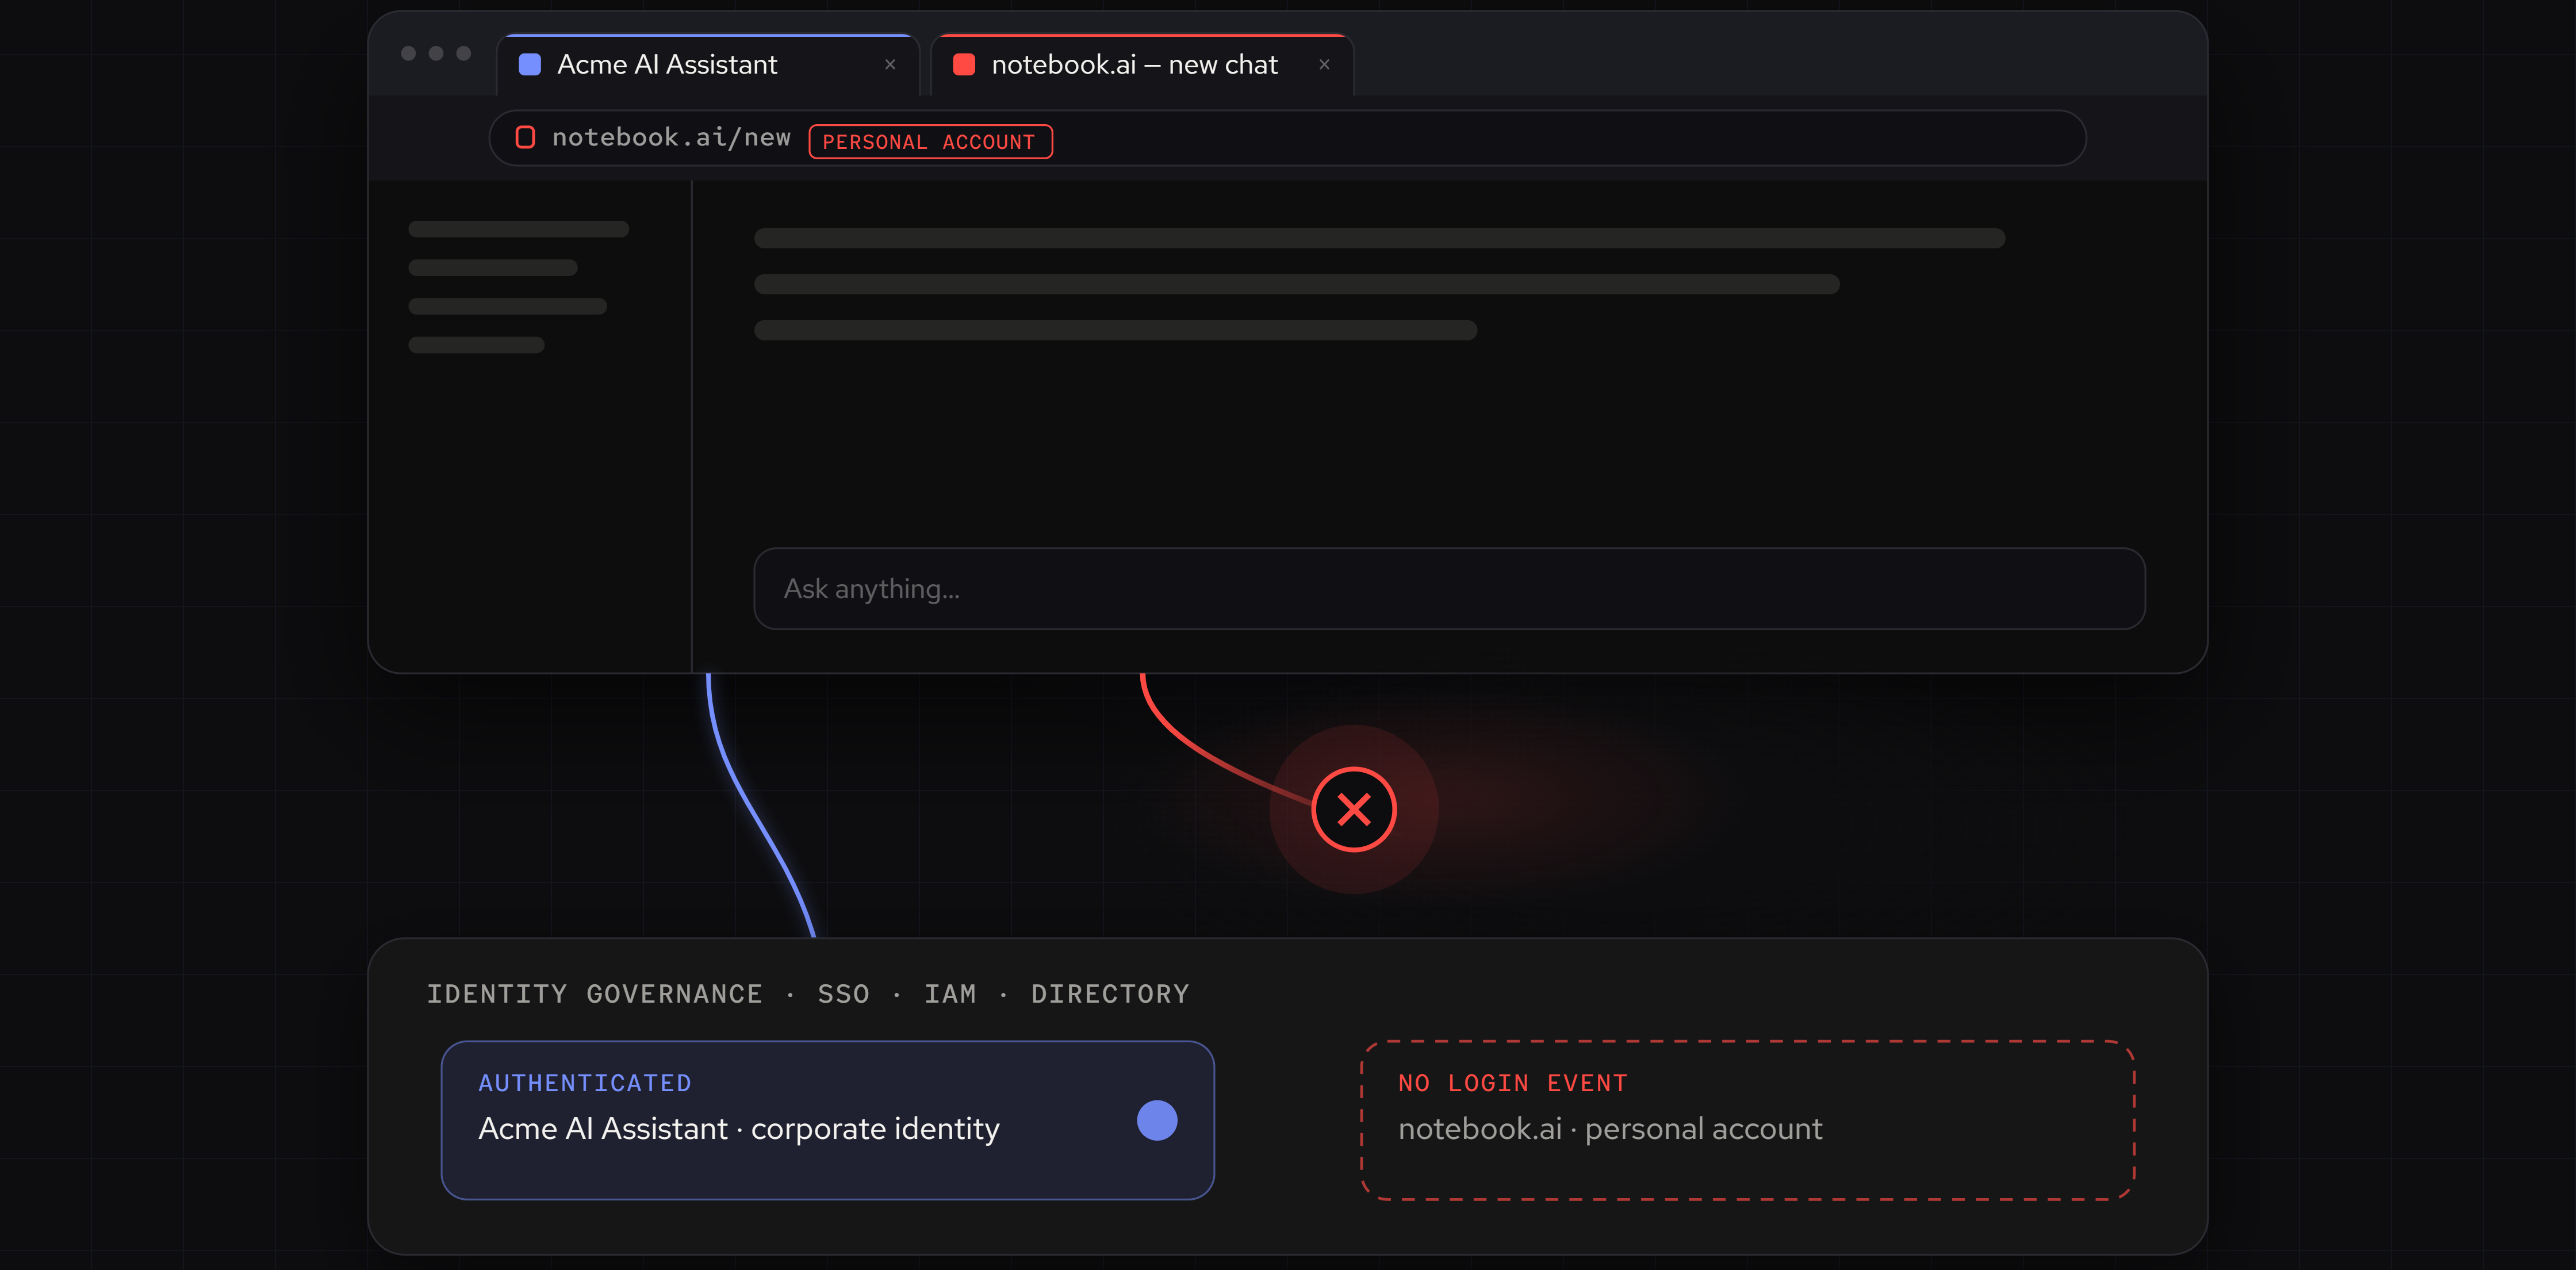
Task: Click 'Acme AI Assistant · corporate identity' text
Action: pyautogui.click(x=739, y=1129)
